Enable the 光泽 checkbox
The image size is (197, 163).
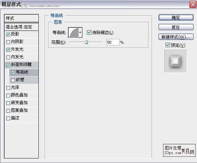coord(8,88)
